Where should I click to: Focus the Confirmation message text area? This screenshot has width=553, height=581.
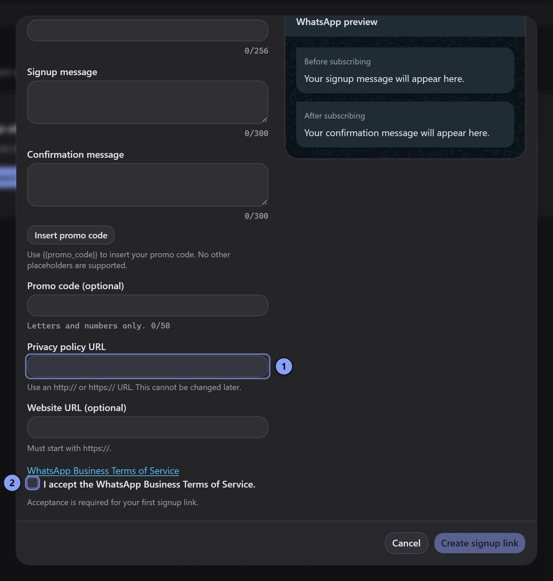click(x=147, y=185)
